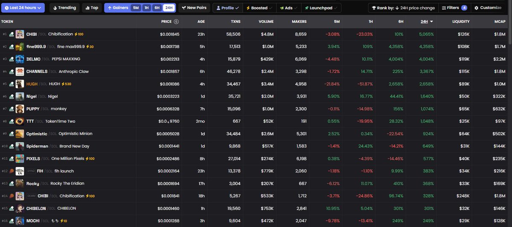Switch to the Trending view
The width and height of the screenshot is (512, 227).
pyautogui.click(x=64, y=8)
